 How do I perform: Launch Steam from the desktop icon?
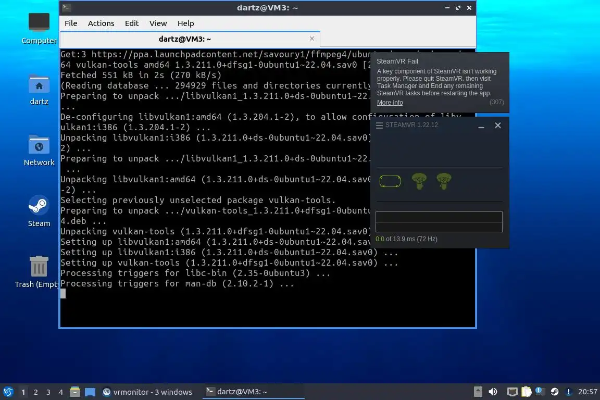point(39,211)
